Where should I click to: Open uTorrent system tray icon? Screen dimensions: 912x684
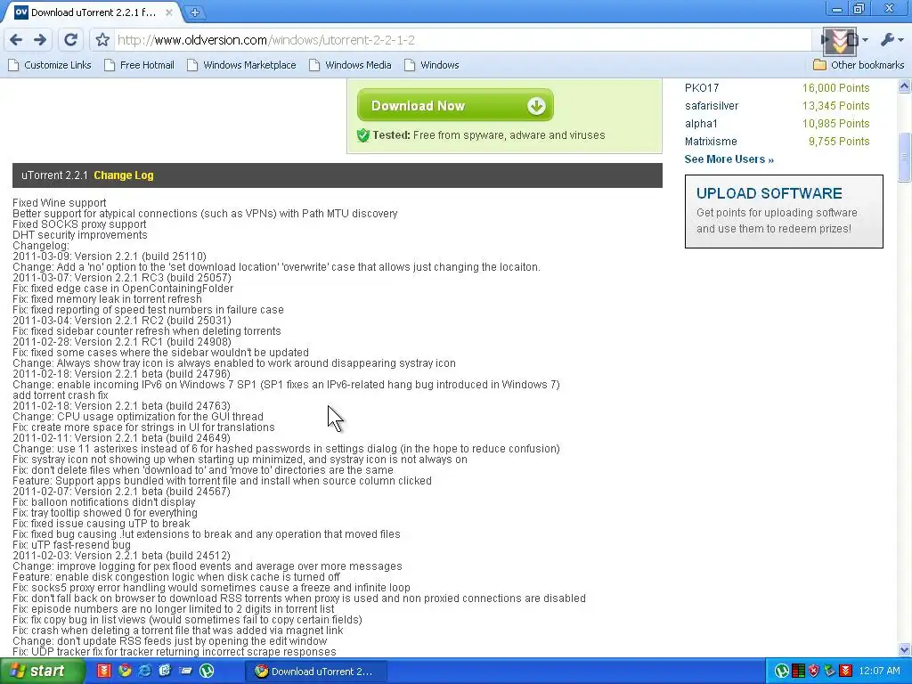pyautogui.click(x=782, y=672)
